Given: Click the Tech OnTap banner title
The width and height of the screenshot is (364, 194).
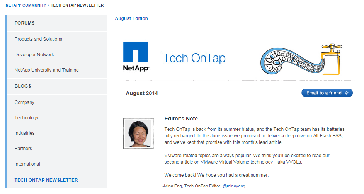Looking at the screenshot, I should pos(194,58).
